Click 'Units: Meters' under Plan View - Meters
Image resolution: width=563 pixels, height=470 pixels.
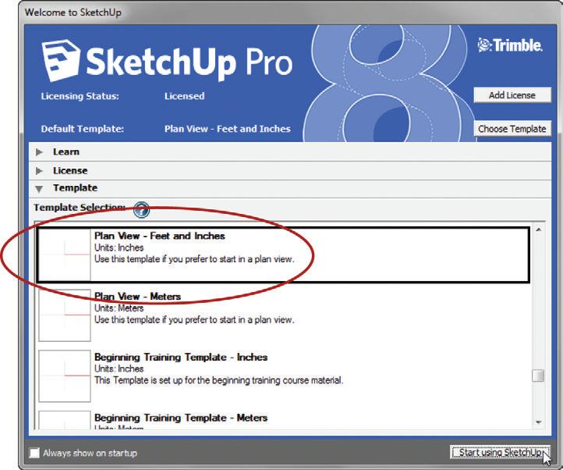click(x=119, y=308)
